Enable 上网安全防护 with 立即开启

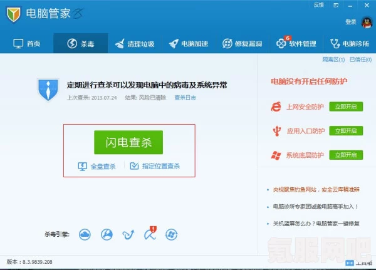pos(346,106)
